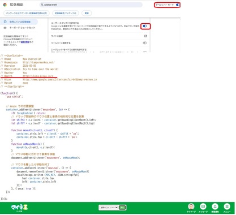This screenshot has width=236, height=215.
Task: Click the load unpacked extension button
Action: pos(27,13)
